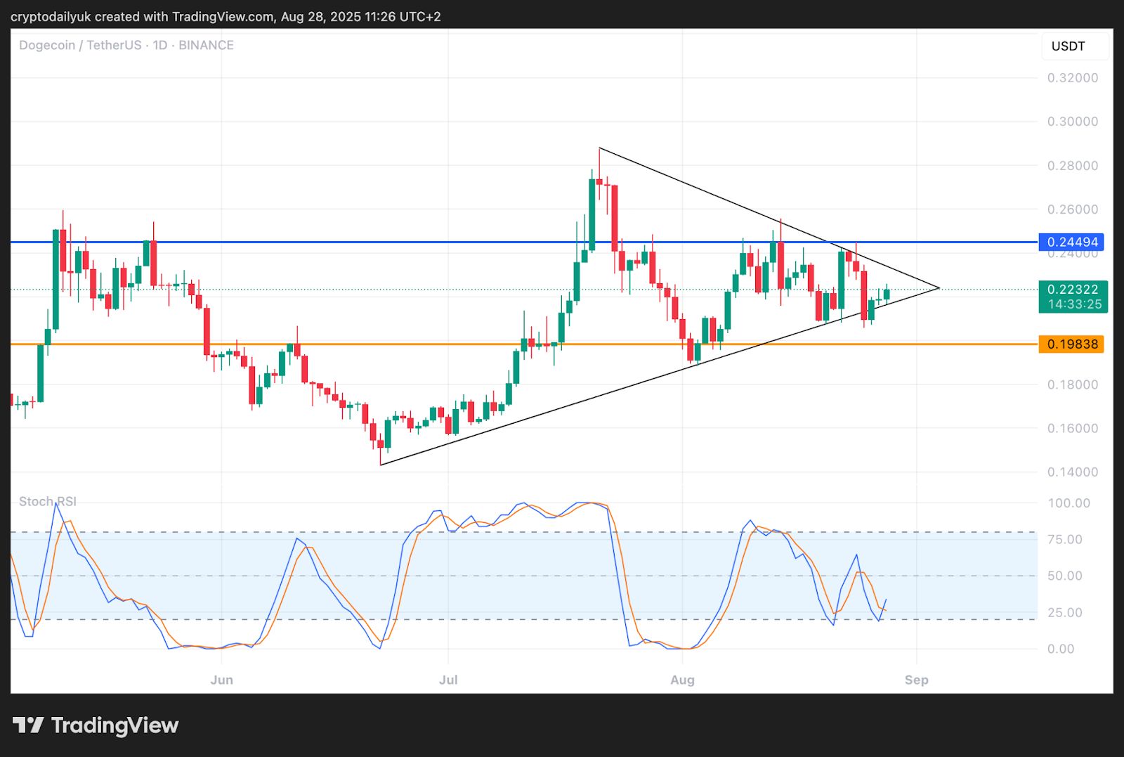This screenshot has width=1124, height=757.
Task: Click the TradingView logo
Action: click(96, 725)
